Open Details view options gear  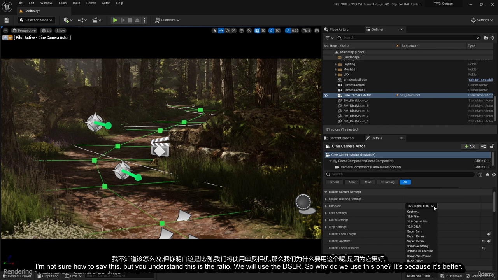(494, 175)
